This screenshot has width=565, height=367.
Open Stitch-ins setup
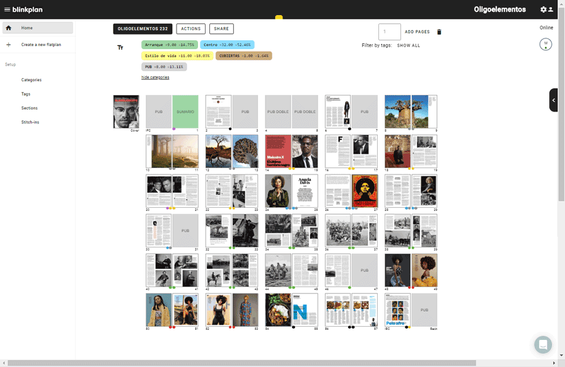click(x=30, y=122)
